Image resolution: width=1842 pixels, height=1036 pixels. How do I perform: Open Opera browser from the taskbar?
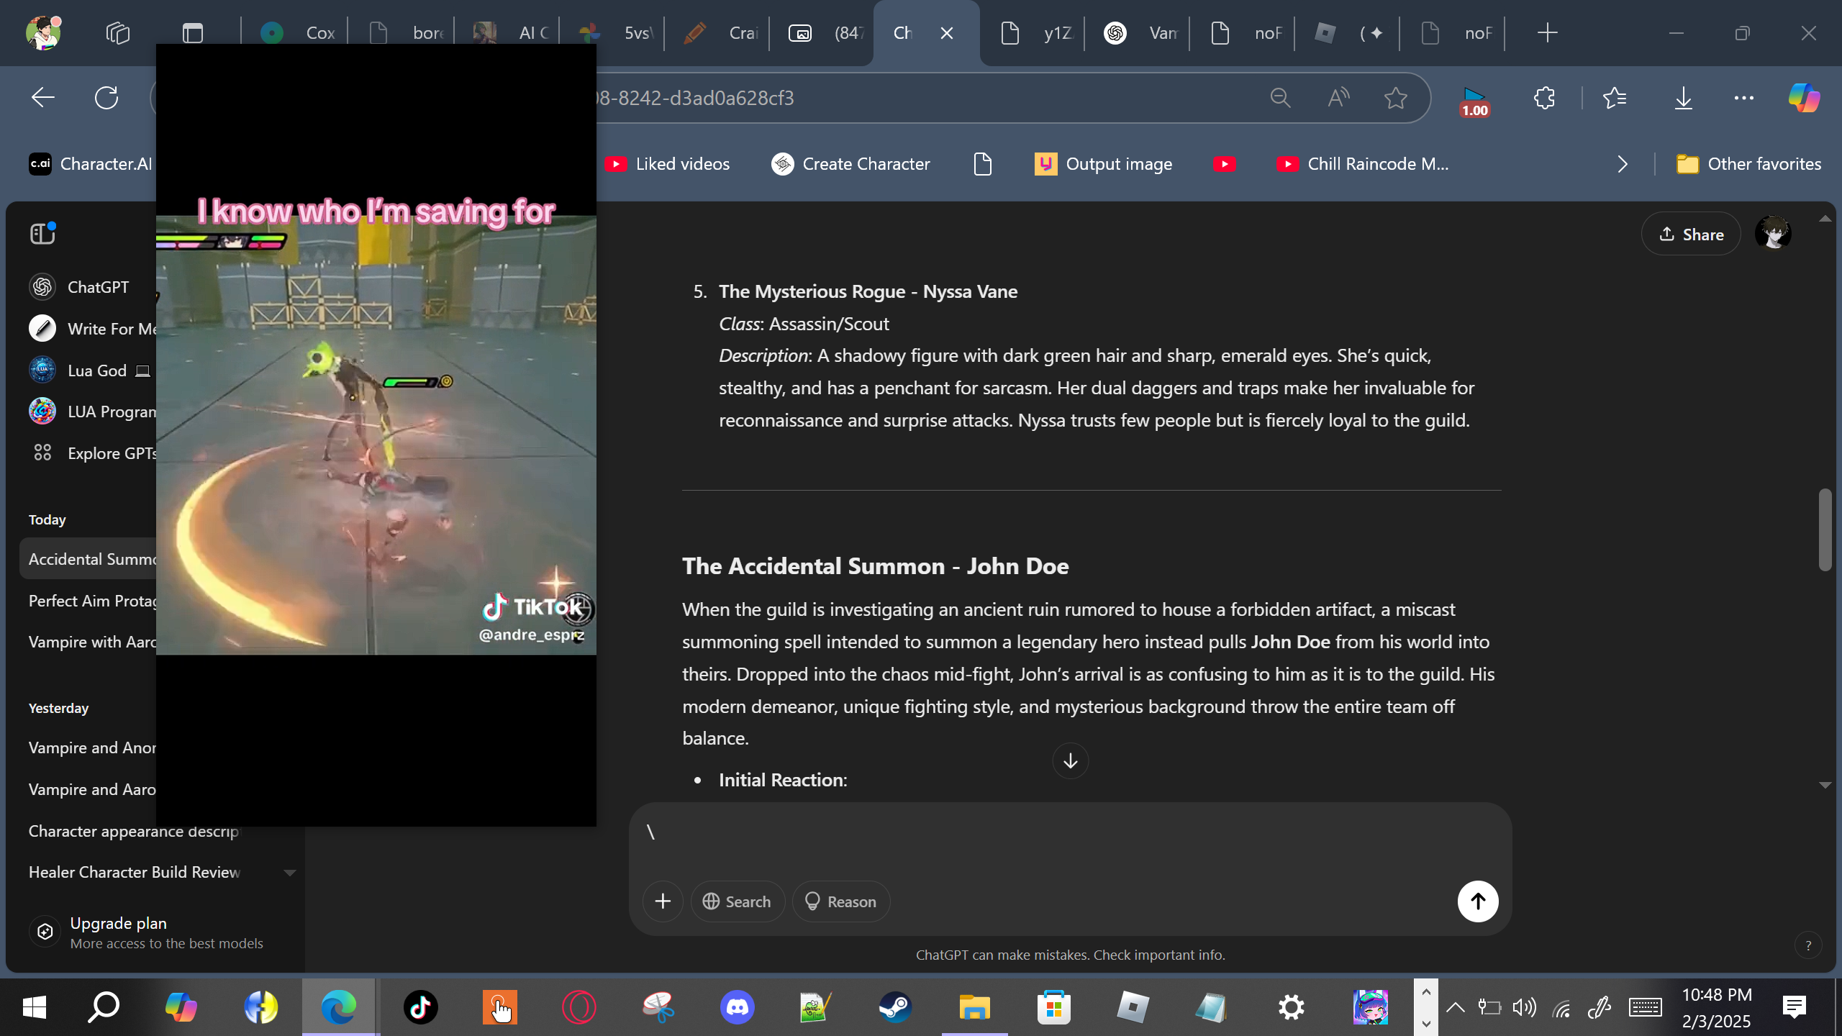pyautogui.click(x=579, y=1007)
